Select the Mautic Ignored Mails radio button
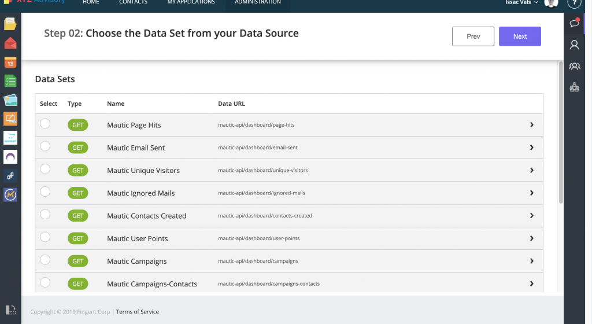 click(45, 192)
